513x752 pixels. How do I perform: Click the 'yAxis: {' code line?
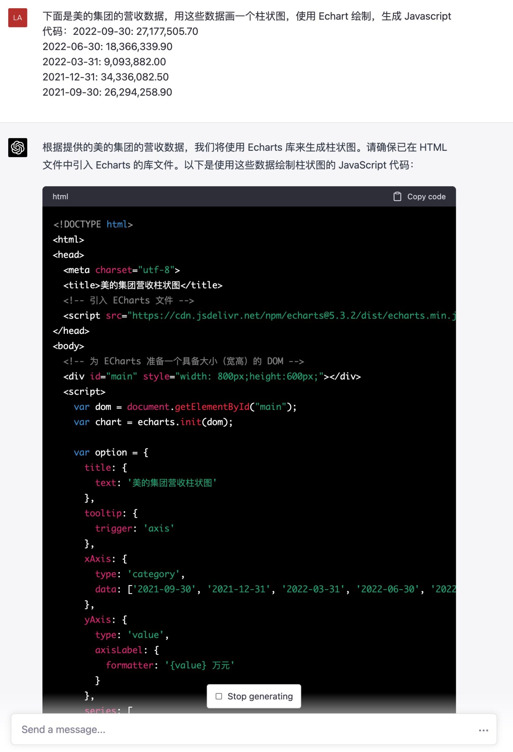tap(106, 620)
